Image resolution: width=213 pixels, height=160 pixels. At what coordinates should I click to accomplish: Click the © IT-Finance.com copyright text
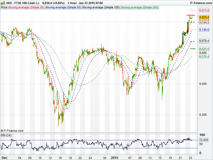click(12, 131)
